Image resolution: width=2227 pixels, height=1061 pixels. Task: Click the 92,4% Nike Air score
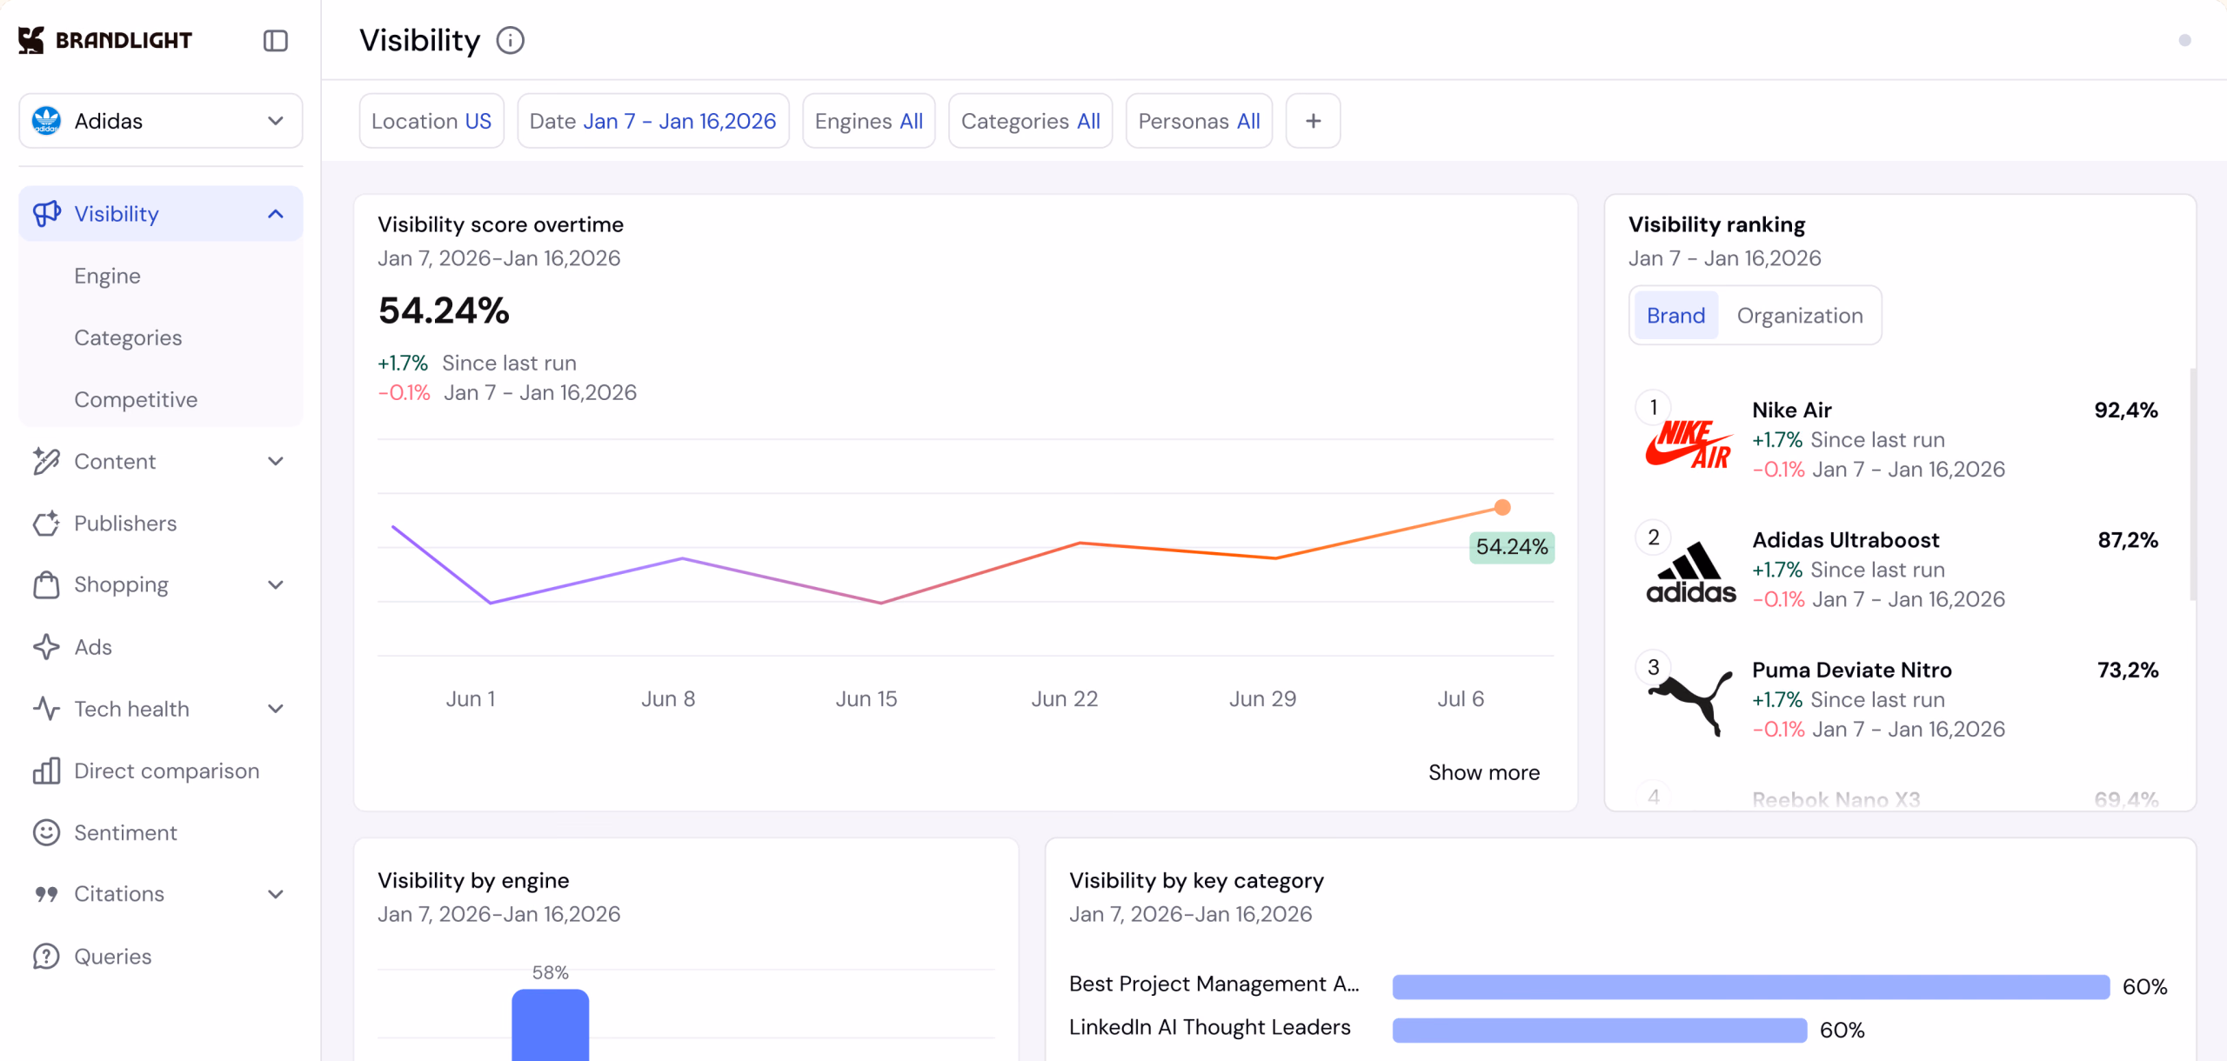click(2126, 410)
